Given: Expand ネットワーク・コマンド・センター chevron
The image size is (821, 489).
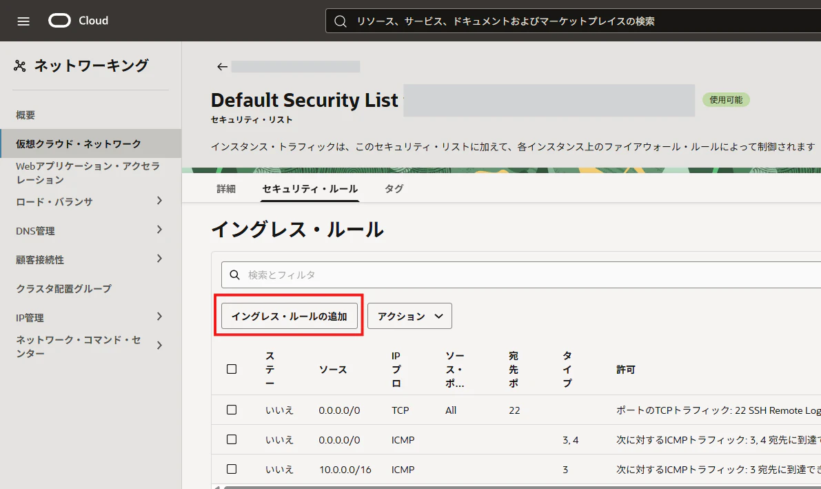Looking at the screenshot, I should pos(160,346).
